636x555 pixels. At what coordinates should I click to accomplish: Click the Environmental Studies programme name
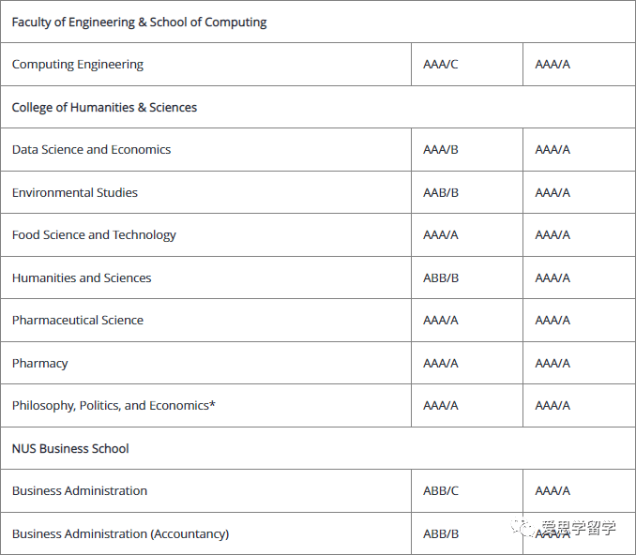[75, 192]
